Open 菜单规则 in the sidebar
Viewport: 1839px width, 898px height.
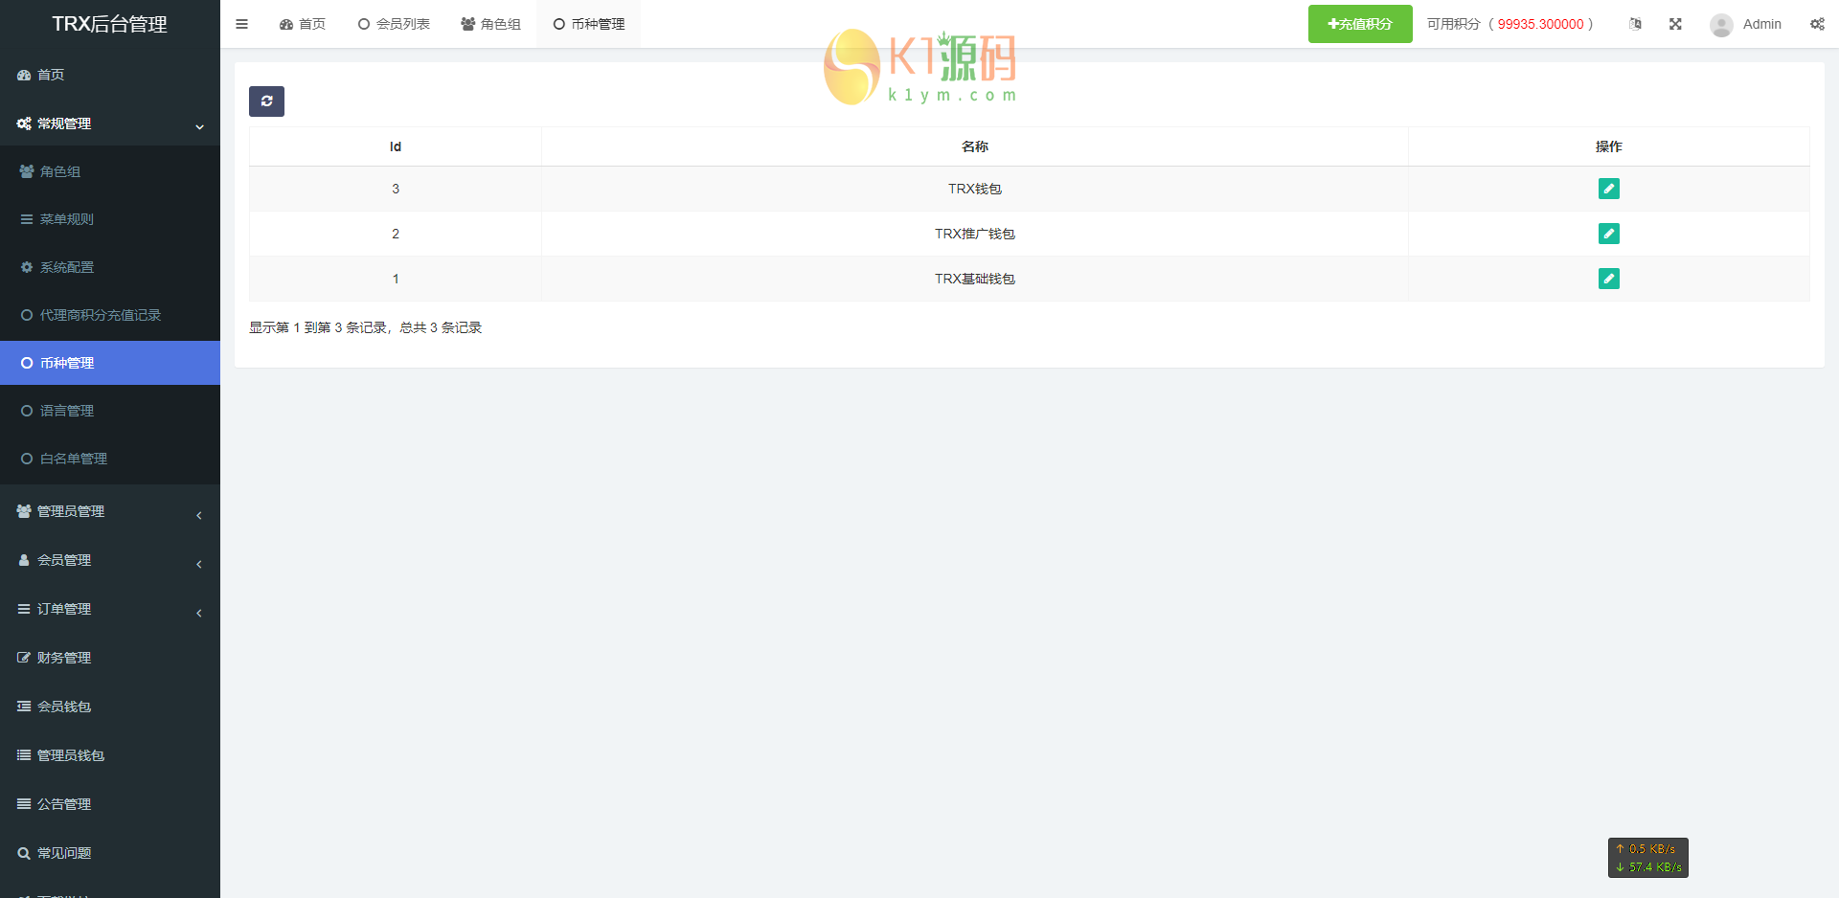click(110, 219)
